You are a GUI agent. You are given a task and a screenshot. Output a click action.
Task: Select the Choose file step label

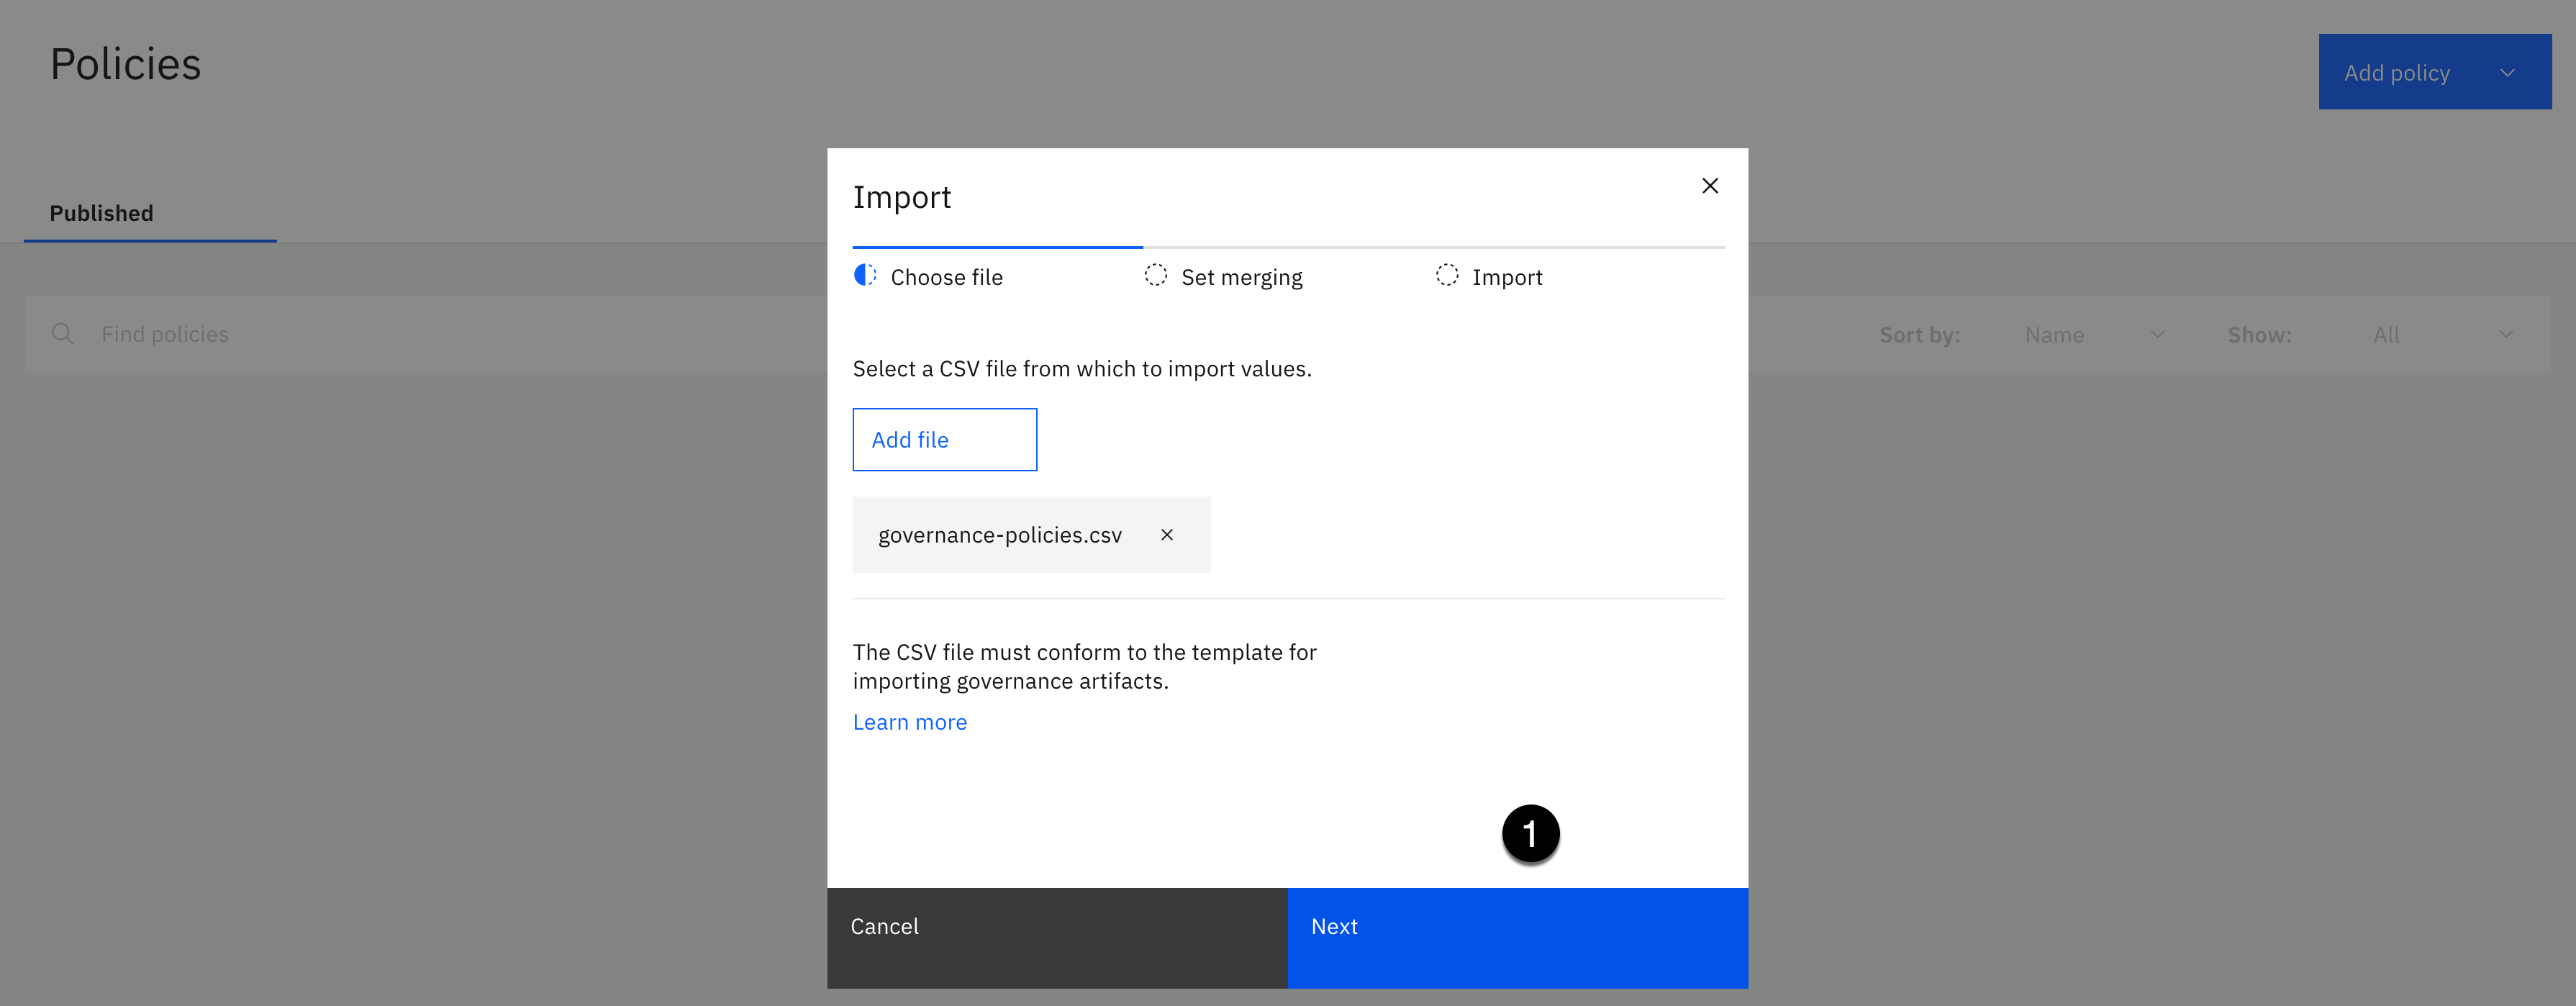[x=946, y=277]
